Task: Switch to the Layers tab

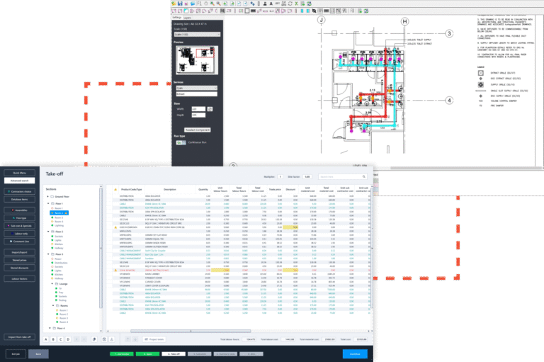Action: click(x=187, y=18)
